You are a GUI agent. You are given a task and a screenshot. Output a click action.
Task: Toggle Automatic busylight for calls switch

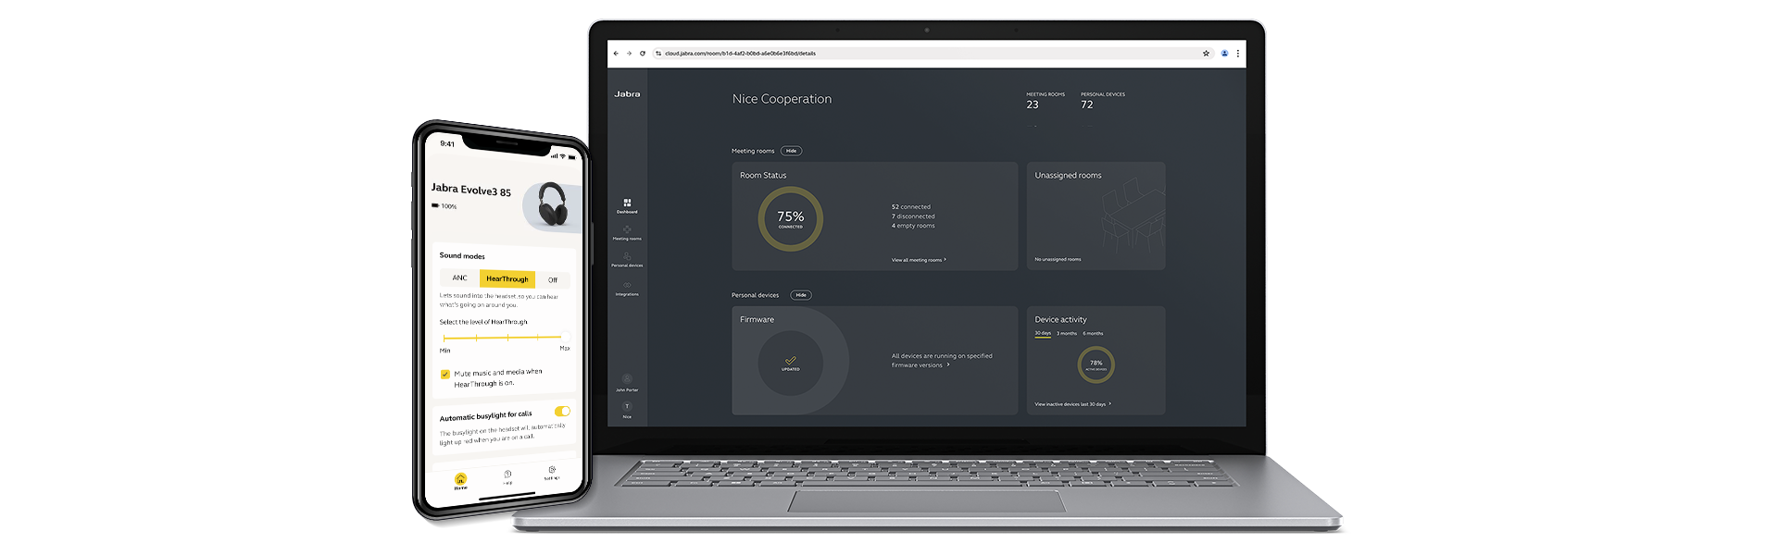562,411
